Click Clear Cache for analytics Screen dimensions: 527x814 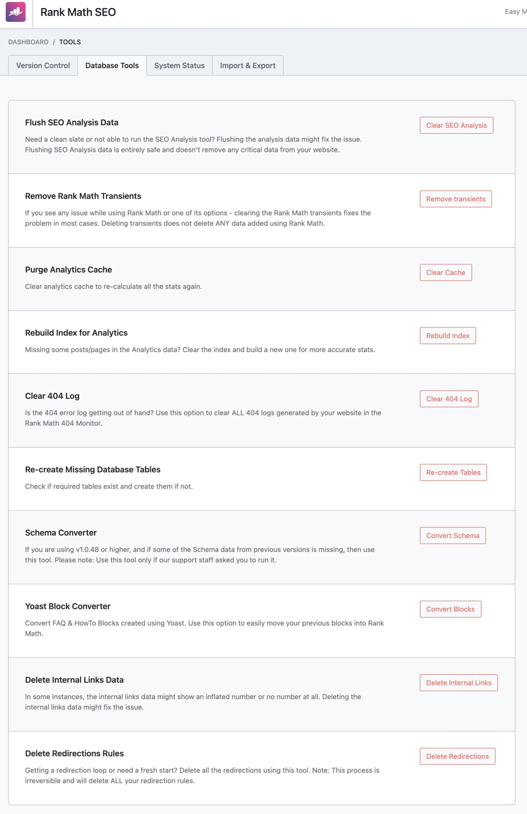point(446,272)
